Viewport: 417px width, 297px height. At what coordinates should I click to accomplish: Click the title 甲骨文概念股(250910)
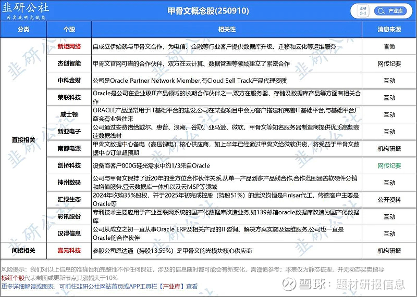click(x=208, y=10)
